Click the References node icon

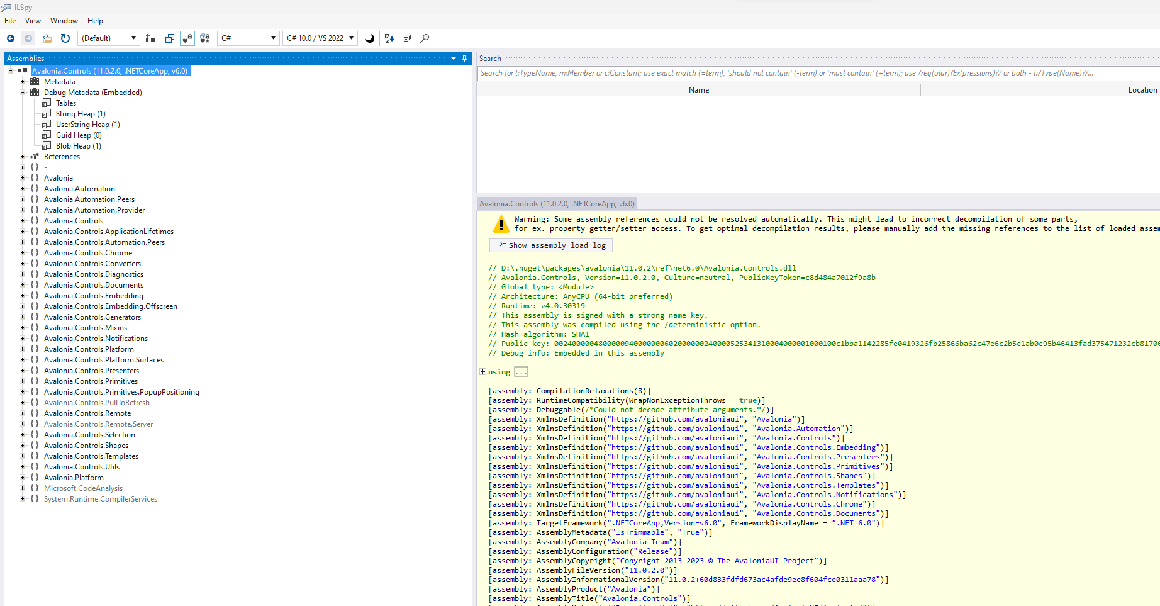click(35, 157)
